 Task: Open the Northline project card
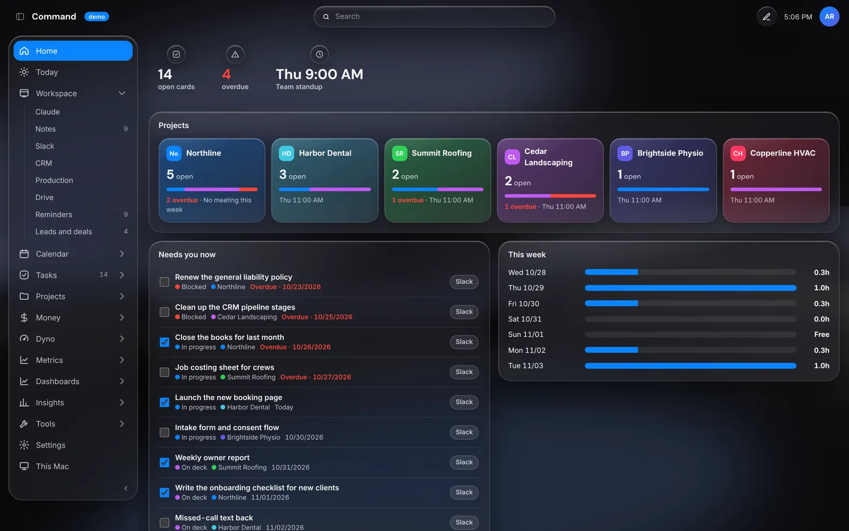click(x=212, y=181)
